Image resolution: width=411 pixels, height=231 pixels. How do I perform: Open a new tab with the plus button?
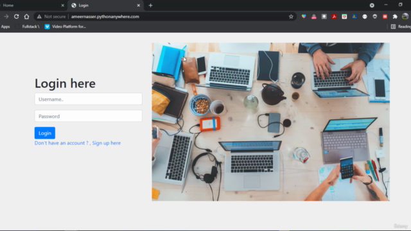click(150, 5)
